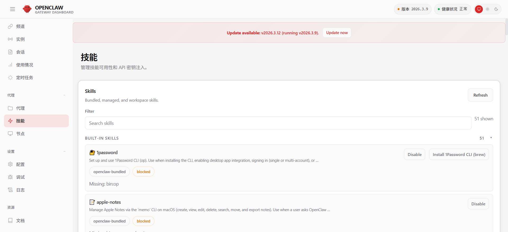
Task: Click the 资源 section label
Action: point(11,207)
